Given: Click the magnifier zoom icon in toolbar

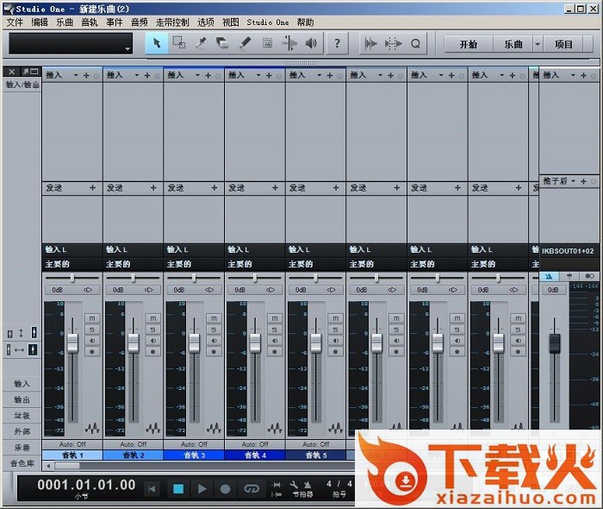Looking at the screenshot, I should 415,43.
